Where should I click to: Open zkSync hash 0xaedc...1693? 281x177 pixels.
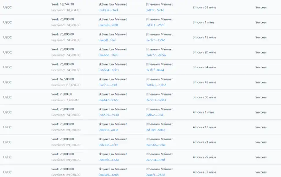click(108, 55)
